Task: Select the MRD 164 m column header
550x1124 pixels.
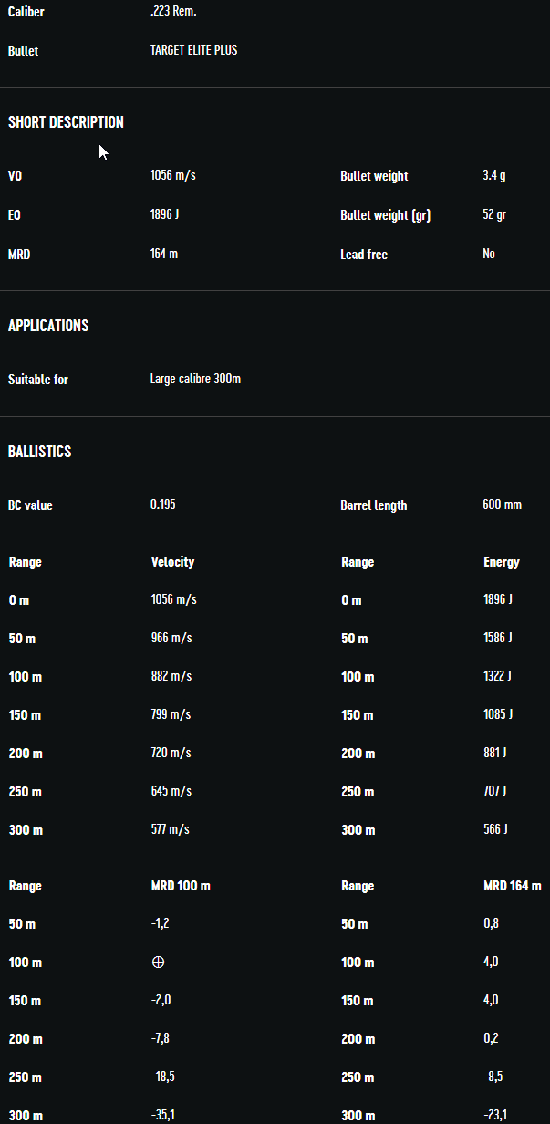Action: [x=512, y=886]
